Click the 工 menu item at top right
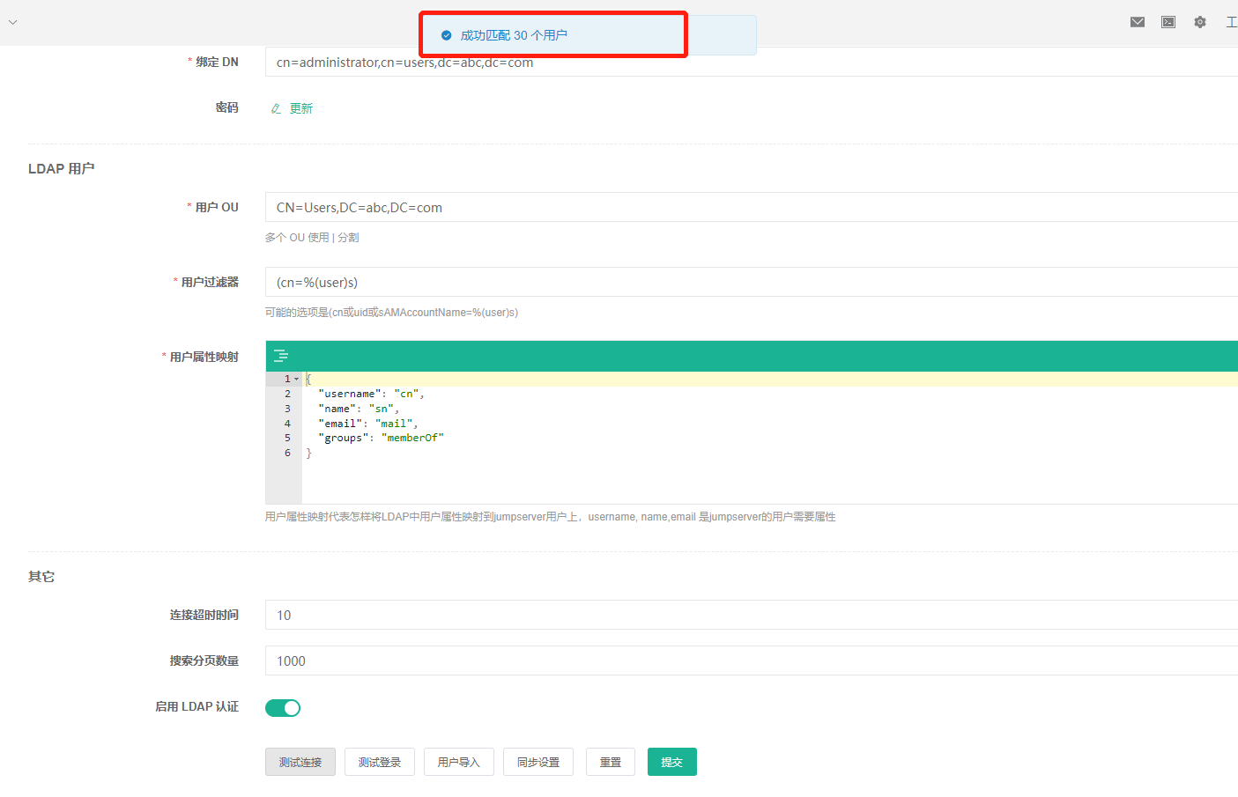 pyautogui.click(x=1232, y=21)
